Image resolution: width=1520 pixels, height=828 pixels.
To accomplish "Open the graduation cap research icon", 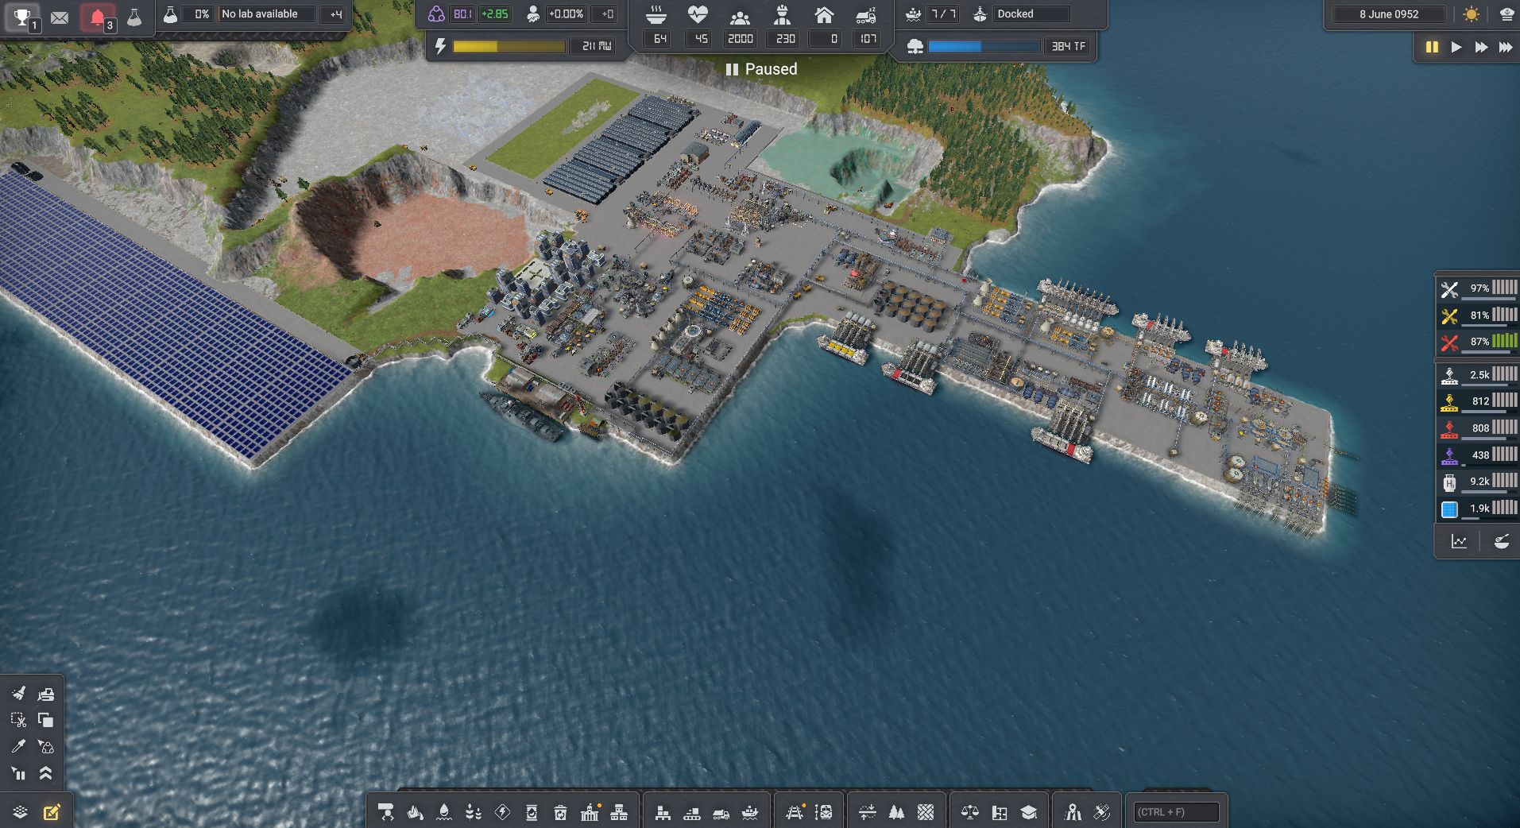I will (x=1029, y=812).
